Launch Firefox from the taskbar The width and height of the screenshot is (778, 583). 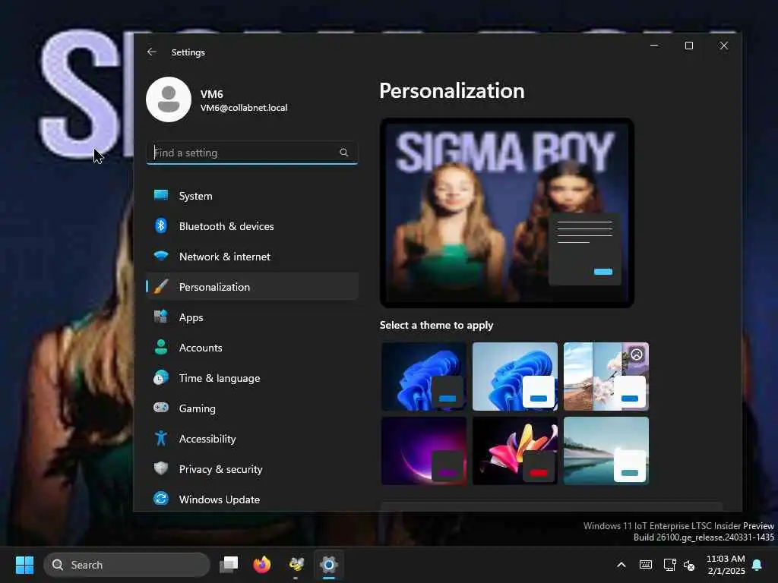click(262, 565)
